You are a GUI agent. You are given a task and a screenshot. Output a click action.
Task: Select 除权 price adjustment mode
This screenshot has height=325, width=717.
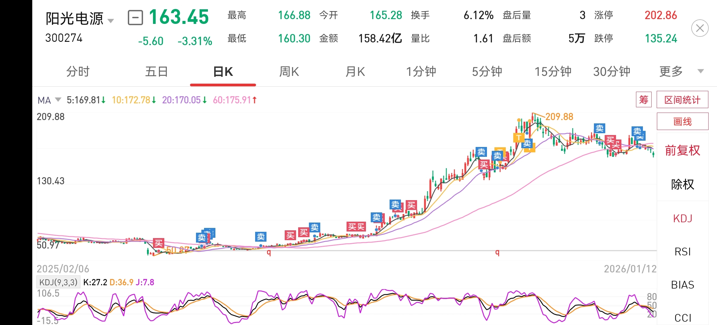(x=682, y=184)
